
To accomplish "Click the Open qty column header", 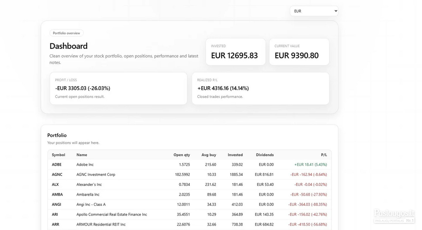I will click(x=182, y=155).
